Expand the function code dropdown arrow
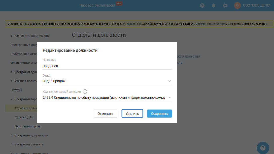Viewport: 274px width, 154px height. pos(169,97)
